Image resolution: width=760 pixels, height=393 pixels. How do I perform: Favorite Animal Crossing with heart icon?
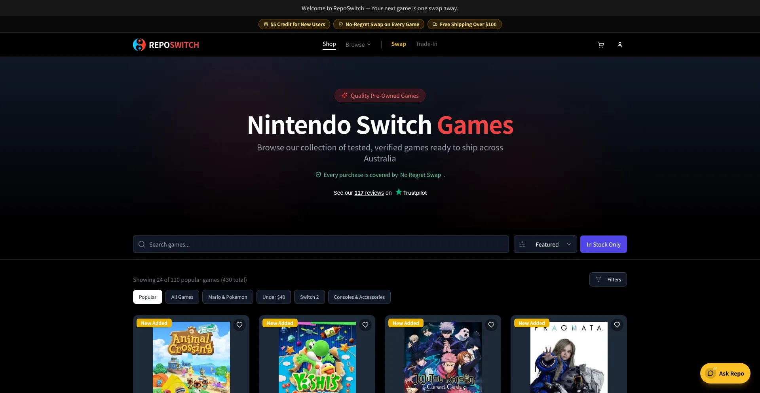coord(239,325)
